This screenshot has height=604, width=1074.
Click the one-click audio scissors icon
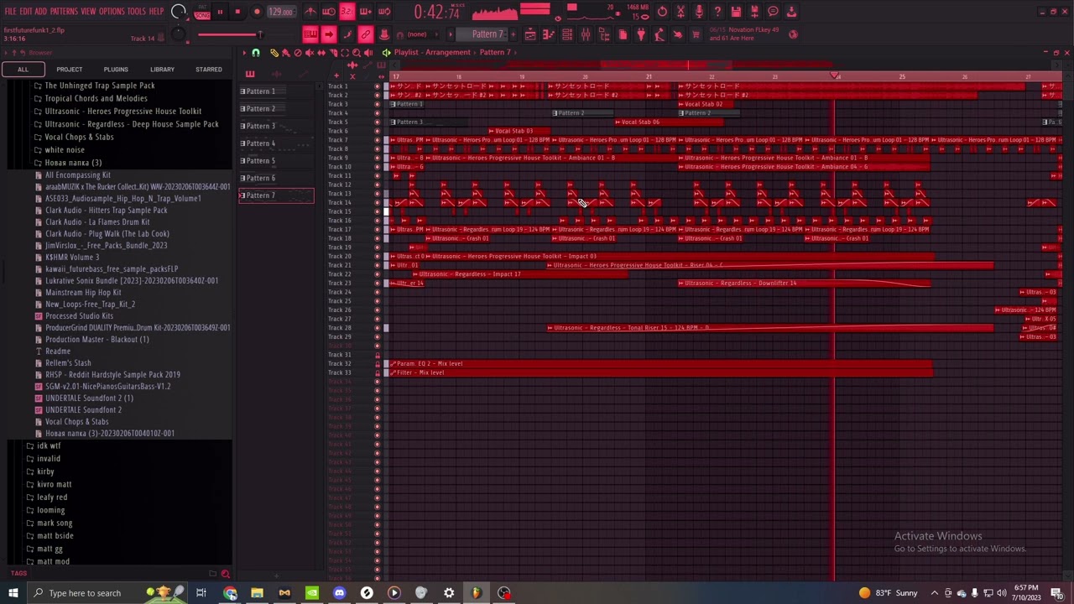tap(680, 12)
